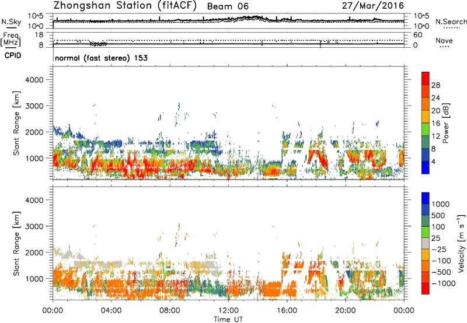Click the '12:00' time axis tick label
The height and width of the screenshot is (323, 467).
(x=228, y=311)
